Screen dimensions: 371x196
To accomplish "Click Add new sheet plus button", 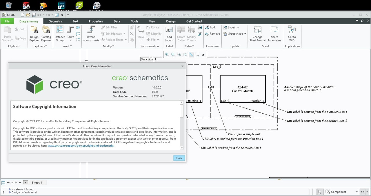I will 26,182.
